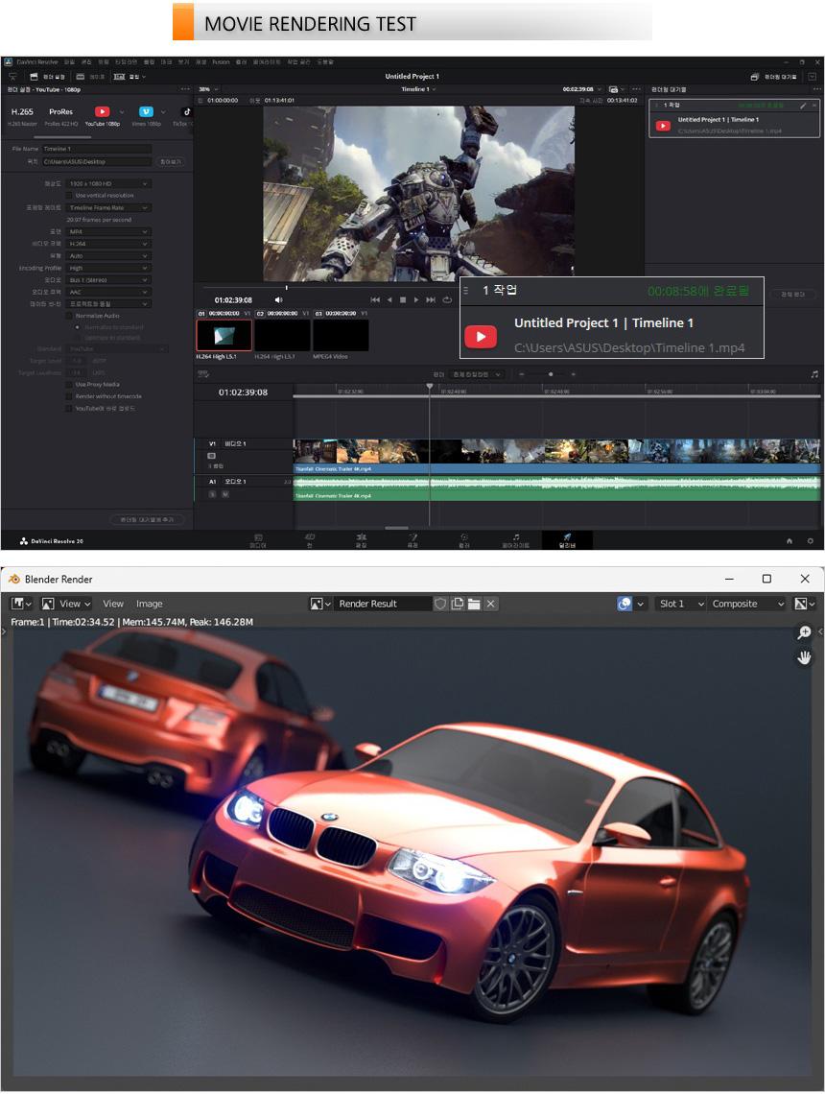Mute audio with the viewer speaker icon
The height and width of the screenshot is (1094, 825).
[279, 299]
